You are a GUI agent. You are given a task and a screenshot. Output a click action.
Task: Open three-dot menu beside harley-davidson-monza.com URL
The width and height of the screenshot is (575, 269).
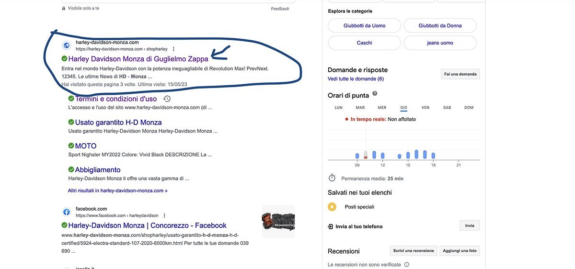coord(173,49)
